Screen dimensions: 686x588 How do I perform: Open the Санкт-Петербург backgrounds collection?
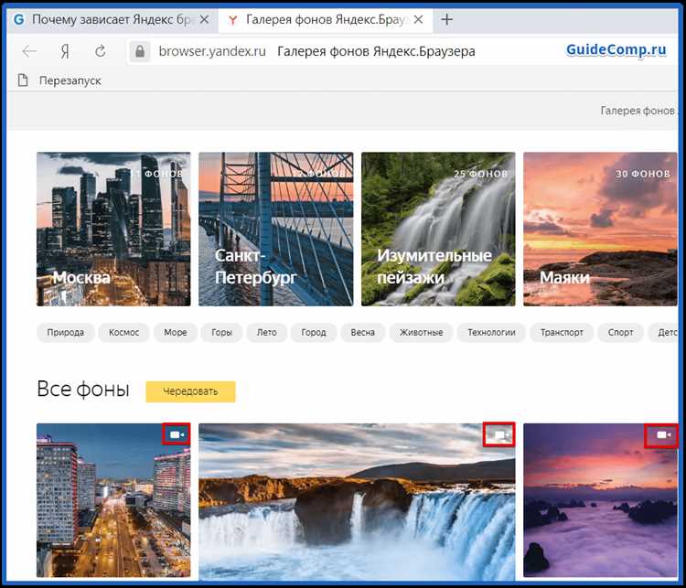(275, 229)
